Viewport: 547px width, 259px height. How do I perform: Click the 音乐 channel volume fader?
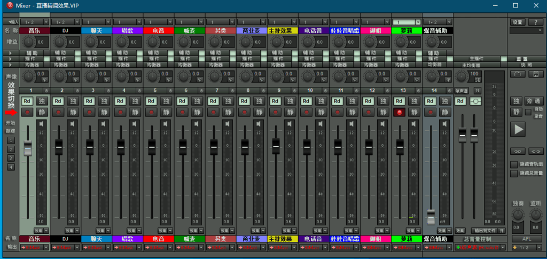coord(28,148)
